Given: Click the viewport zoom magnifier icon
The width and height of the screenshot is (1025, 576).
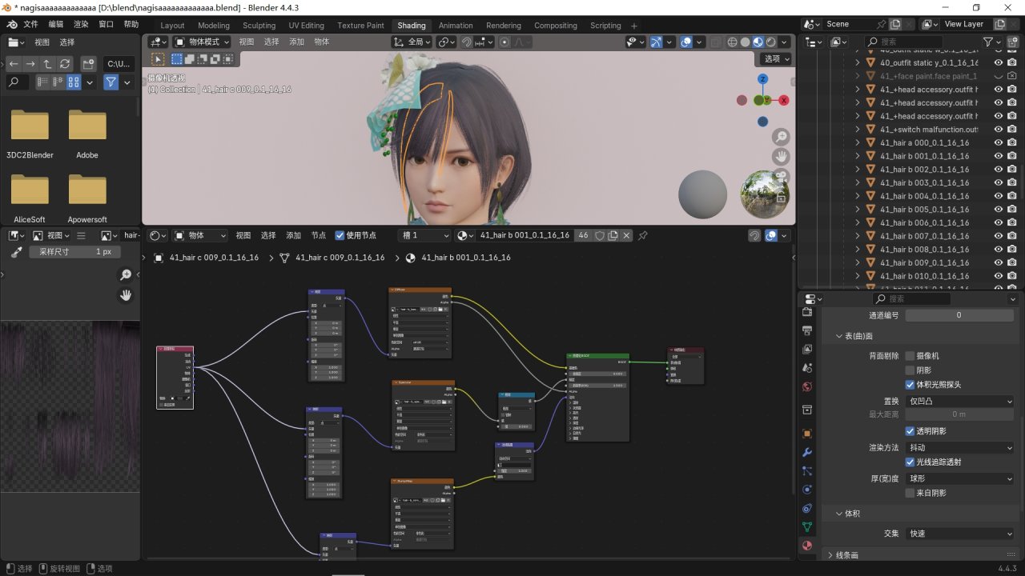Looking at the screenshot, I should tap(780, 137).
